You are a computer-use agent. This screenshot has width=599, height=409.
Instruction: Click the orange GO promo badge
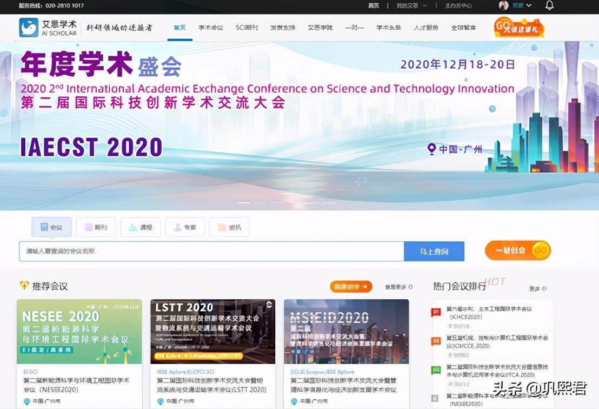click(518, 28)
